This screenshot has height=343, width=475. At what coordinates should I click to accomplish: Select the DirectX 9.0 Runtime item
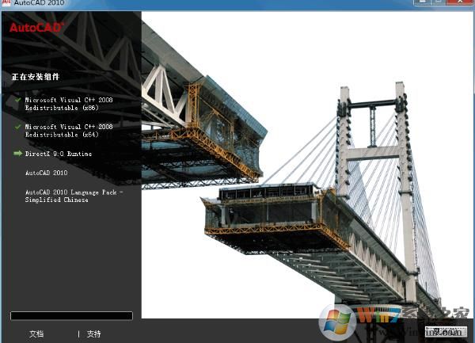(x=59, y=154)
